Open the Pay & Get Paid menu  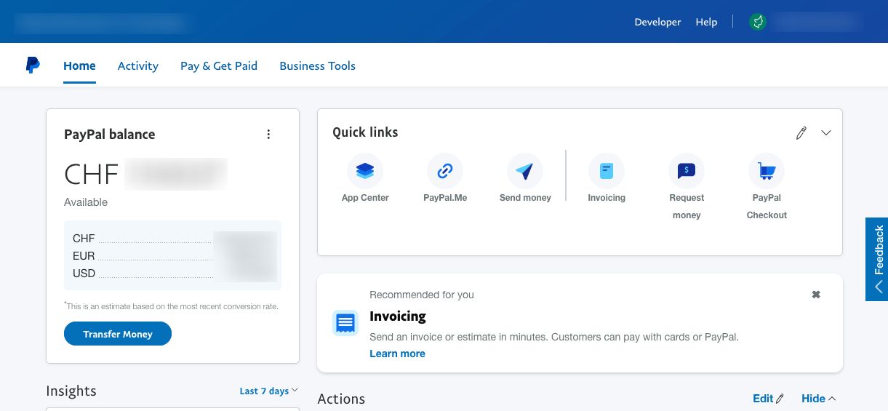tap(219, 65)
